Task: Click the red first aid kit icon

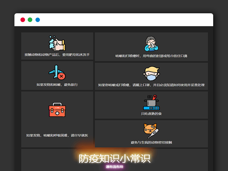Action: [x=57, y=110]
